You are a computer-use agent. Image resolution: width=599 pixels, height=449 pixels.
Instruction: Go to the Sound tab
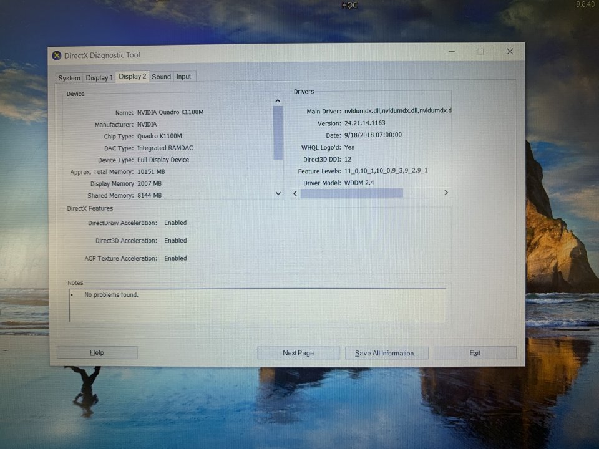(x=161, y=77)
